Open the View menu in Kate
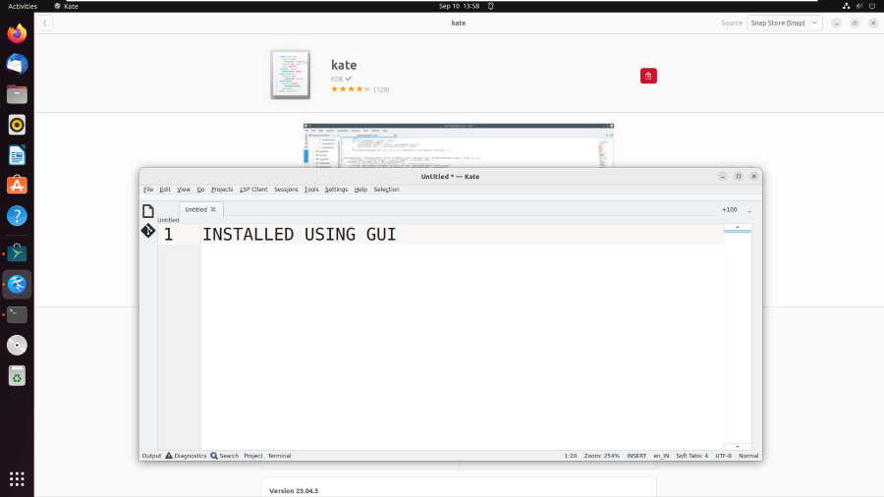 pos(184,190)
